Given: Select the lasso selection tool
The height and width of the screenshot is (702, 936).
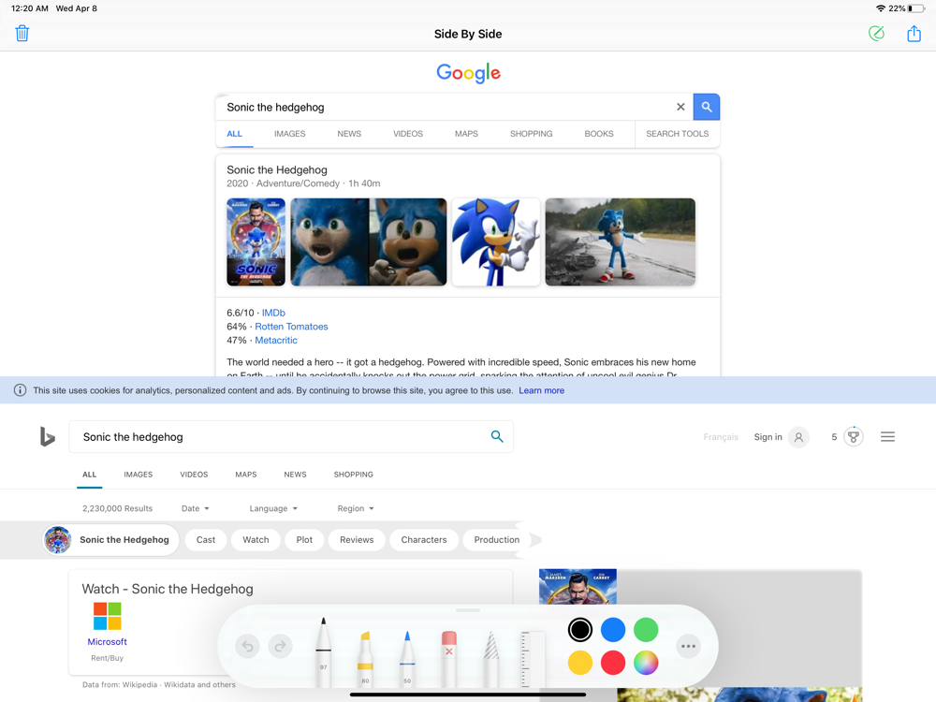Looking at the screenshot, I should pyautogui.click(x=490, y=658).
